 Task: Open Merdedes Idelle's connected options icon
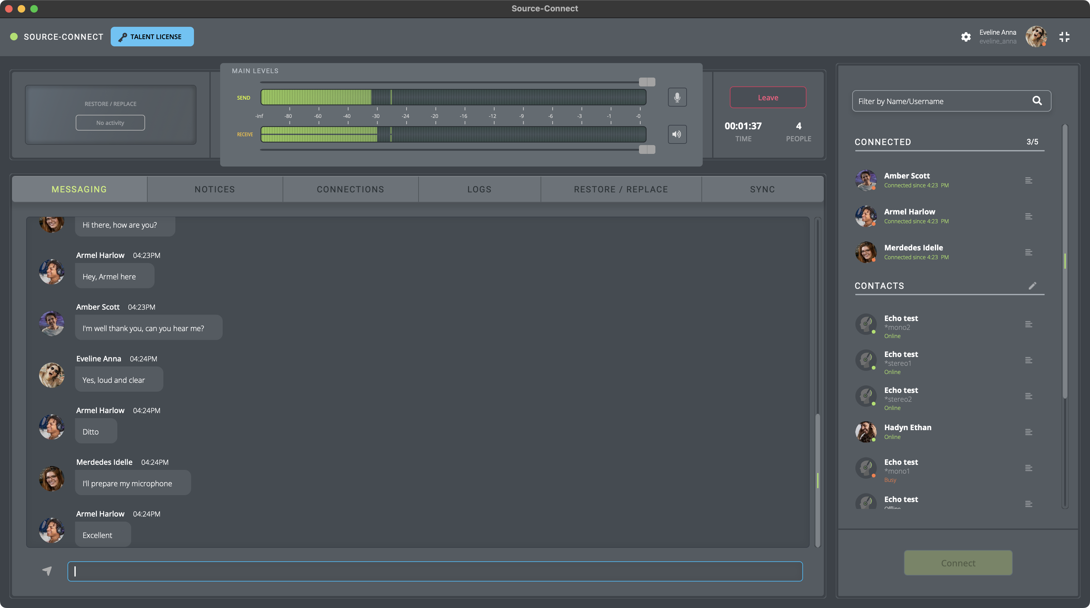(x=1028, y=252)
